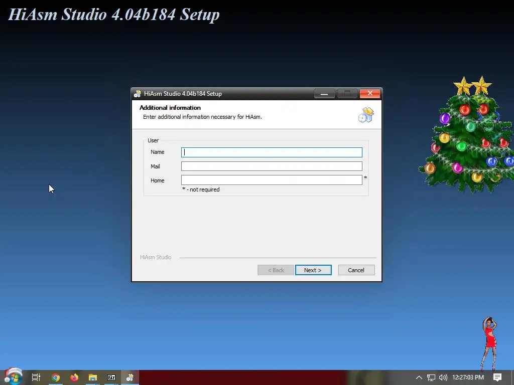Click the Name input field
This screenshot has height=385, width=514.
(272, 152)
